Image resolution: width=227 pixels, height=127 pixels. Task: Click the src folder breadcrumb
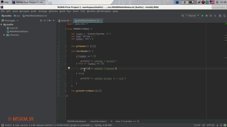tap(17, 16)
